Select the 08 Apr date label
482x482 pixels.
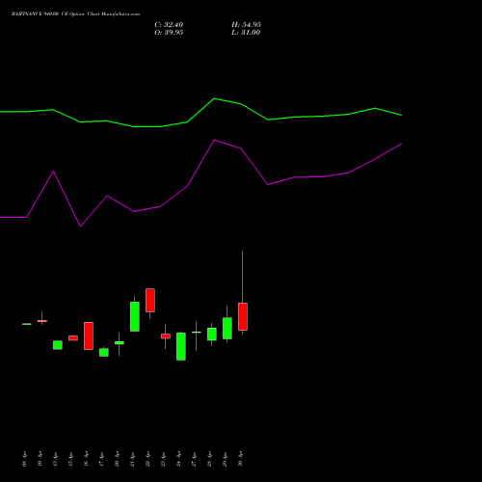25,459
